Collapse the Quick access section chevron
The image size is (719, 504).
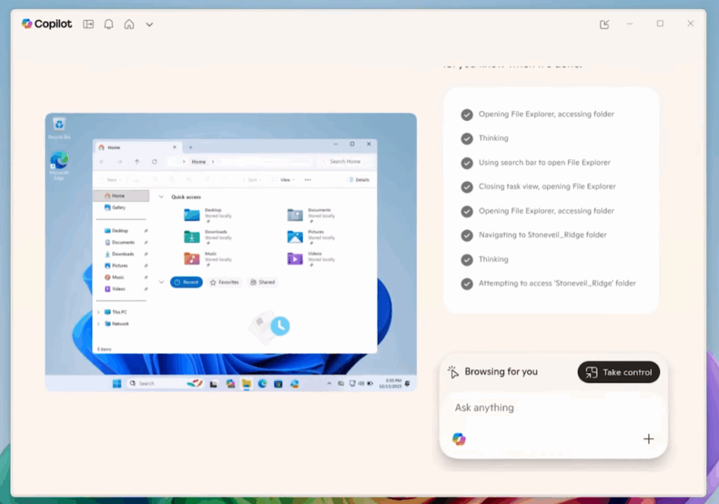click(x=161, y=197)
